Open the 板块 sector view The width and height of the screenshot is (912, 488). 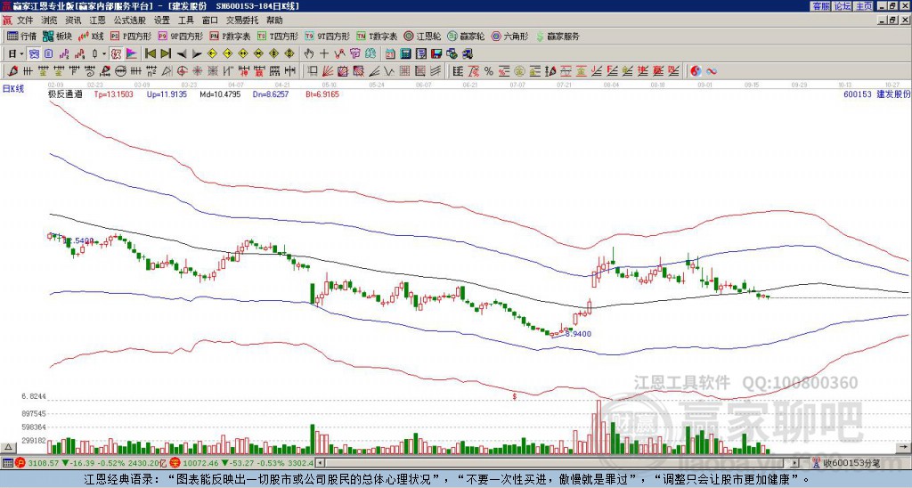coord(57,36)
